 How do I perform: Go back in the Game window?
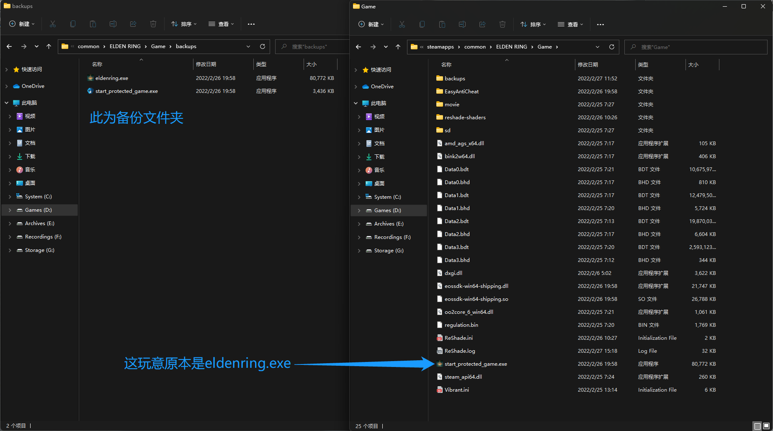point(358,47)
